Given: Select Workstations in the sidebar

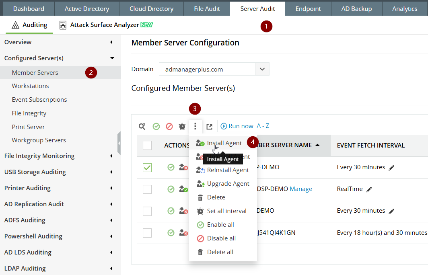Looking at the screenshot, I should (x=30, y=86).
